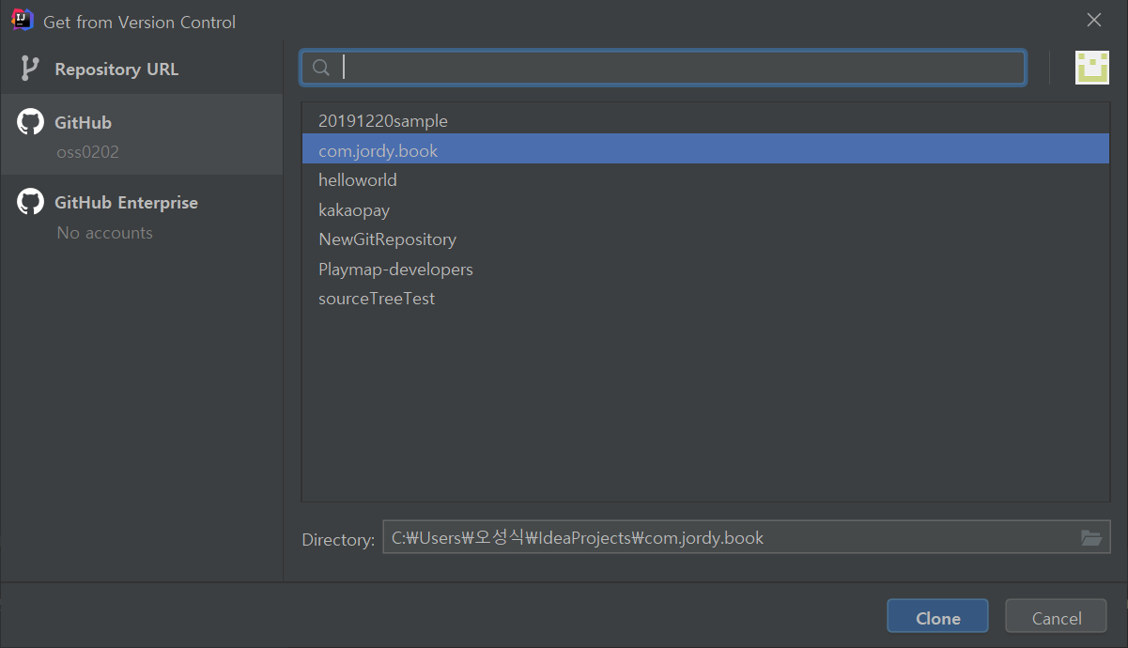Cancel the clone dialog
The image size is (1128, 648).
[x=1056, y=617]
